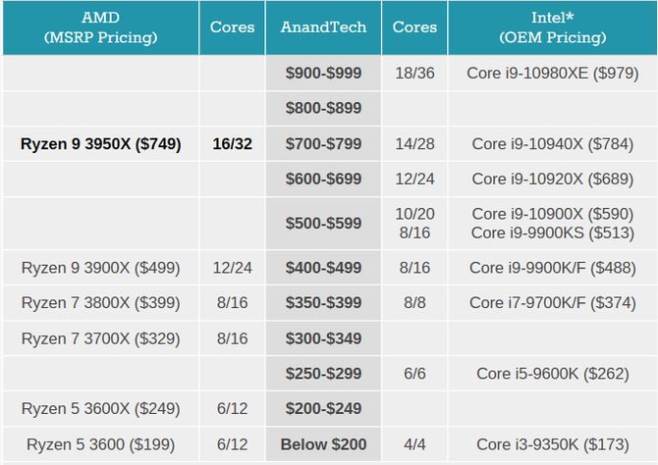Select the '$800-$899' price cell

(x=323, y=108)
